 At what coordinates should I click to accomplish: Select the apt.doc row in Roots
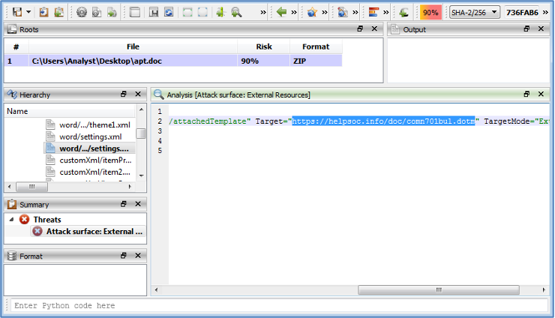(x=173, y=61)
